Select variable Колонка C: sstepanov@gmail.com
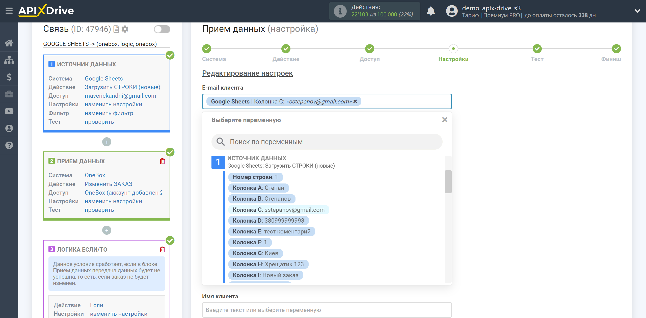Screen dimensions: 646x318 (279, 210)
